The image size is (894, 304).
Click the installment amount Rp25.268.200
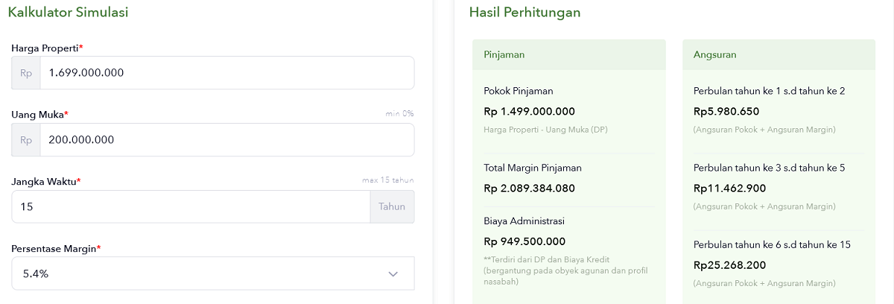[x=729, y=265]
